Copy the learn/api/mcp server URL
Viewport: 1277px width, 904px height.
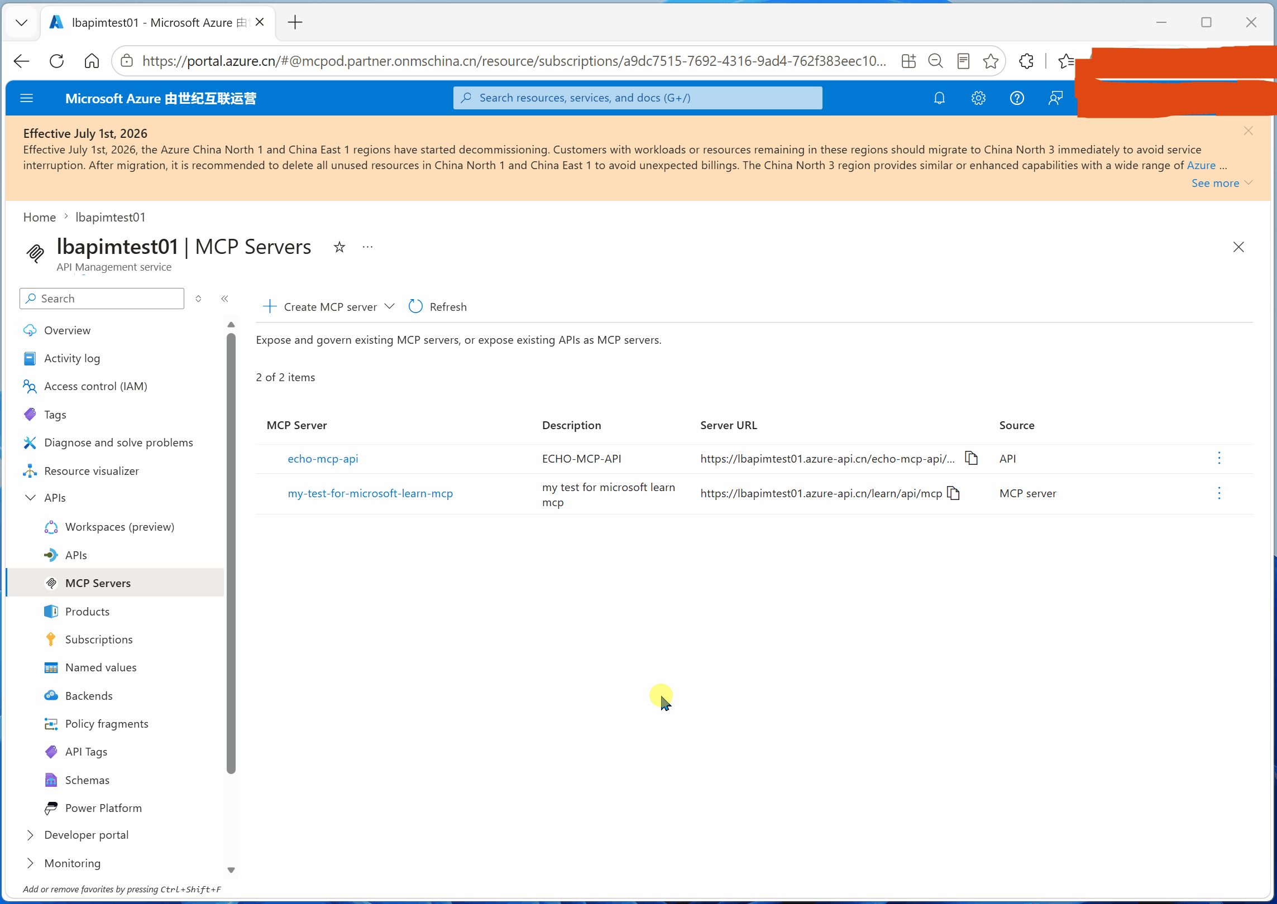954,493
